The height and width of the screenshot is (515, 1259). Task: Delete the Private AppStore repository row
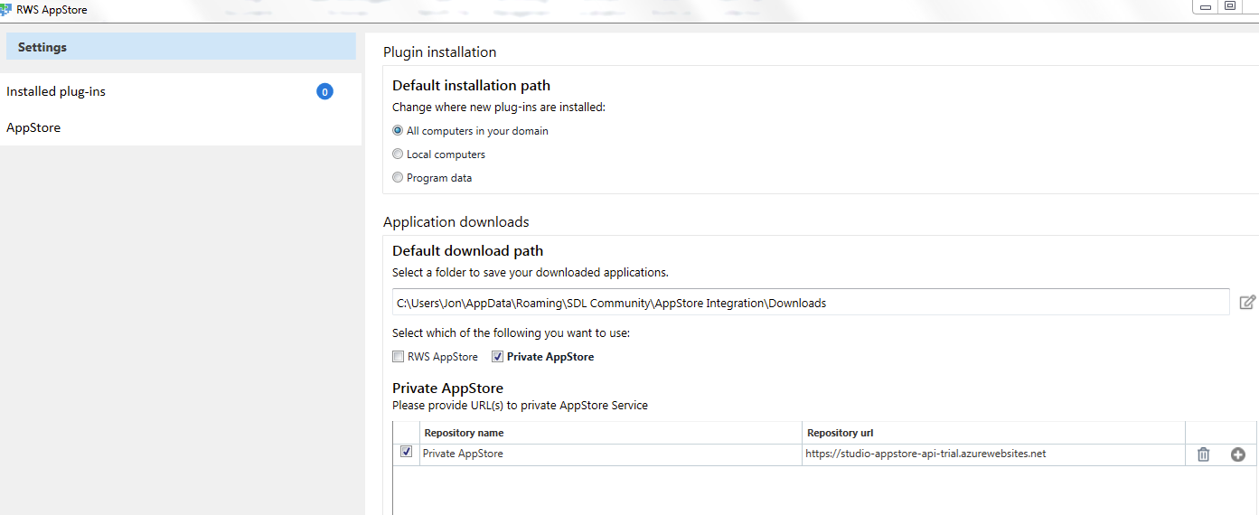[1203, 454]
